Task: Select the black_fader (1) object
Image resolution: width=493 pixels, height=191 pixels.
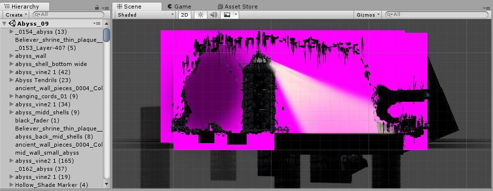Action: click(x=37, y=120)
